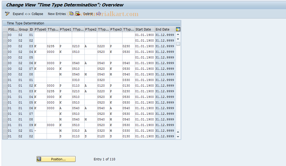
Task: Click PType0 cell '-' in row 01 02 01
Action: click(40, 131)
